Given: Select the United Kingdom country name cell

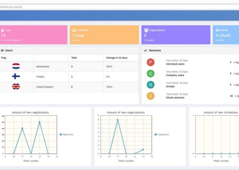Looking at the screenshot, I should pos(45,87).
